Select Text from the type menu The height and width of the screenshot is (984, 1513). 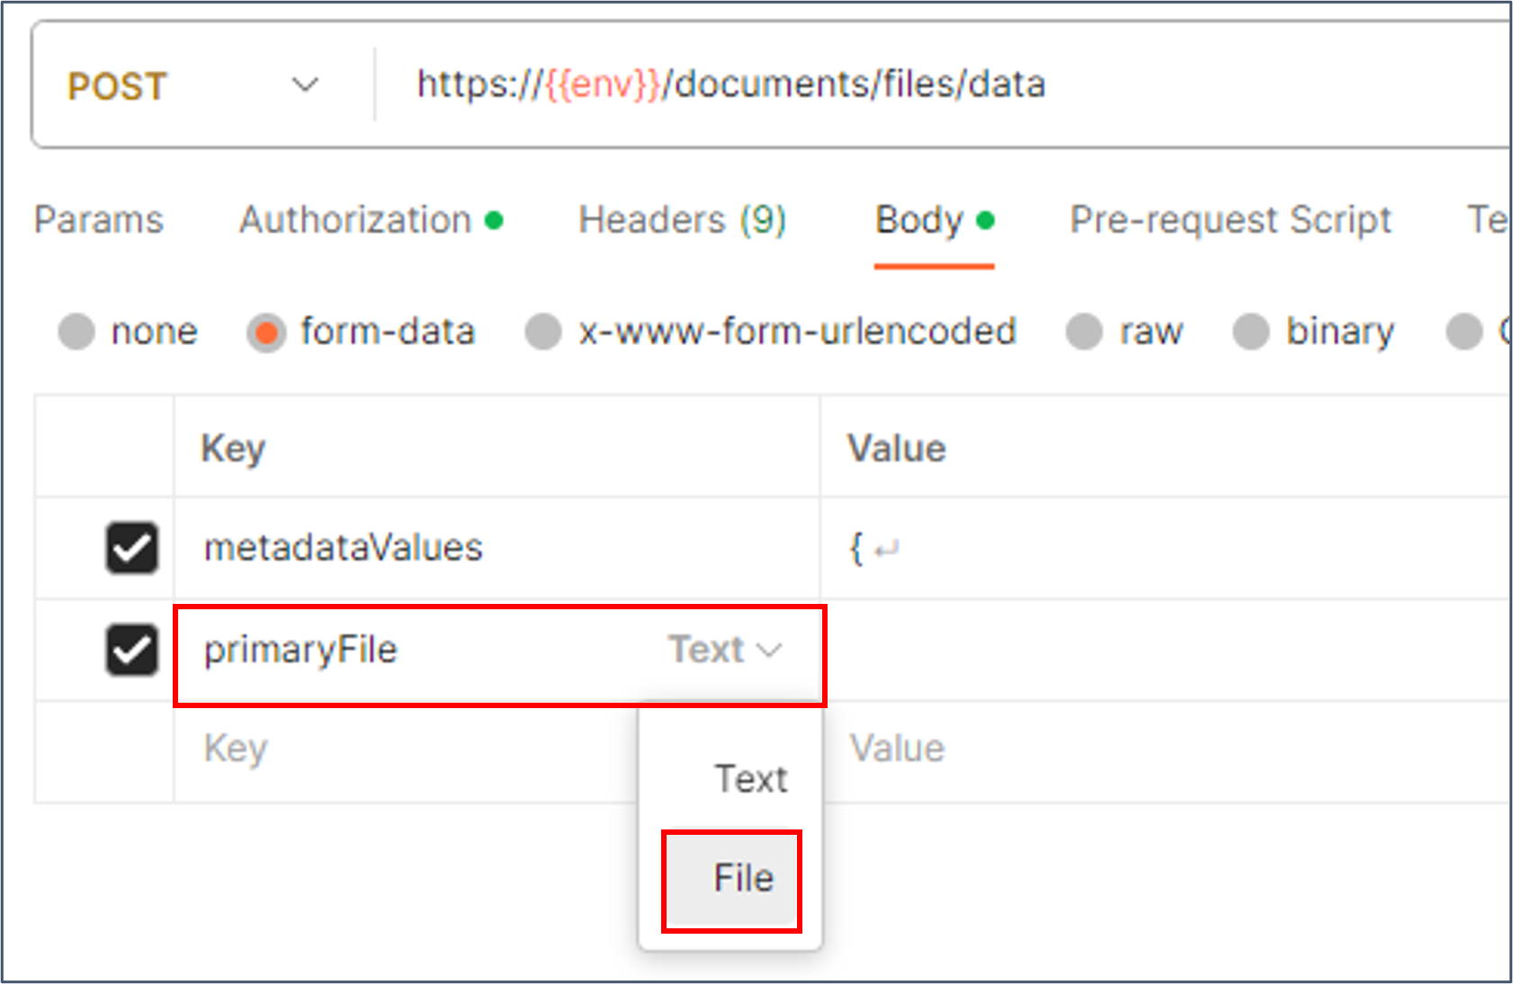click(751, 778)
